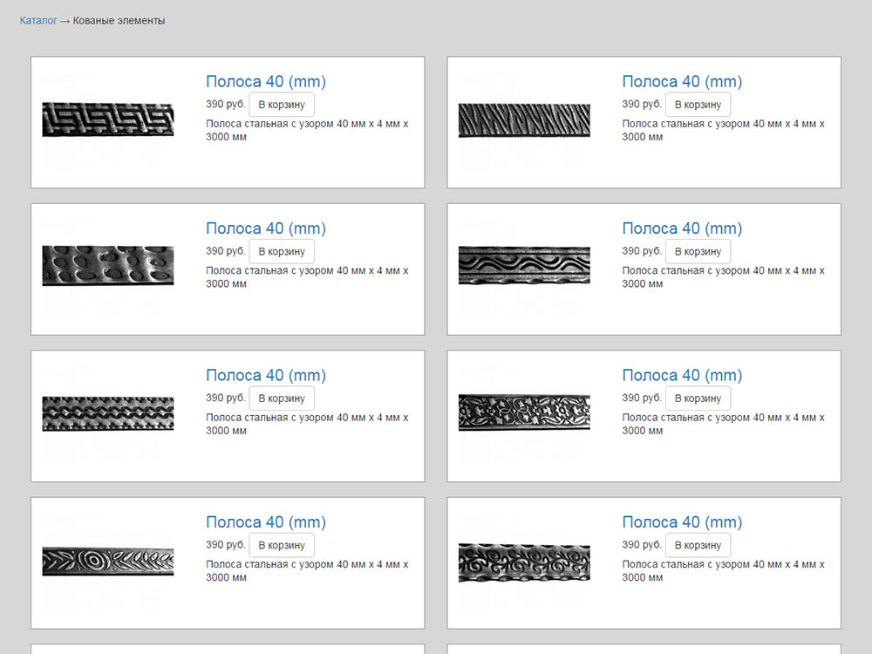Add the diagonal wavy lines strip to cart

(x=698, y=105)
